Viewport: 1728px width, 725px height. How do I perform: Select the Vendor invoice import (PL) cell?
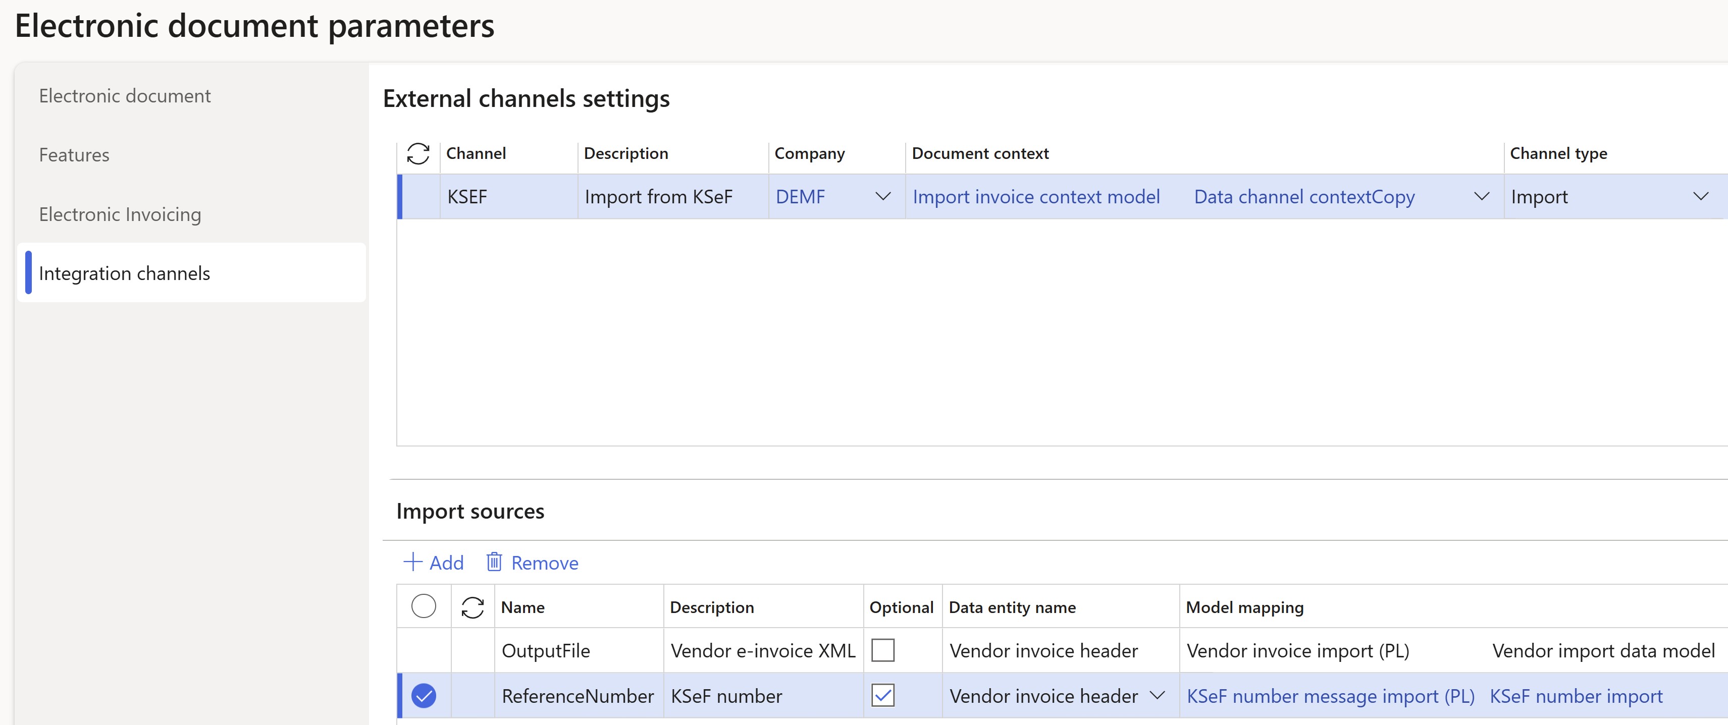[1297, 650]
